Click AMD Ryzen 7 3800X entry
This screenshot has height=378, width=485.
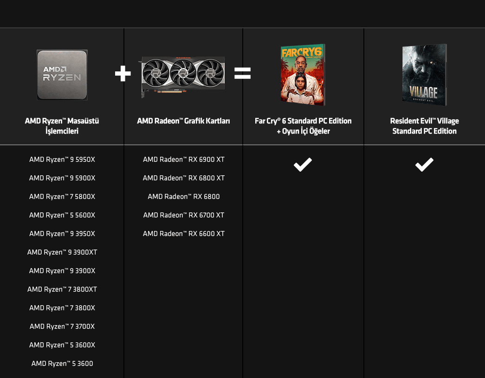62,308
